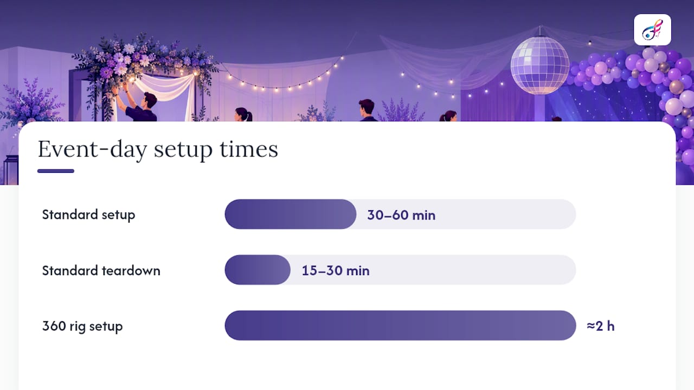The image size is (694, 390).
Task: Click the man hanging string lights
Action: [136, 103]
